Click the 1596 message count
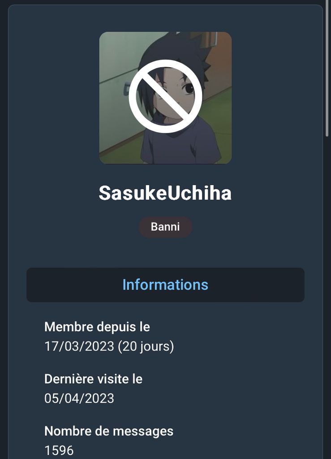The image size is (331, 459). tap(59, 450)
